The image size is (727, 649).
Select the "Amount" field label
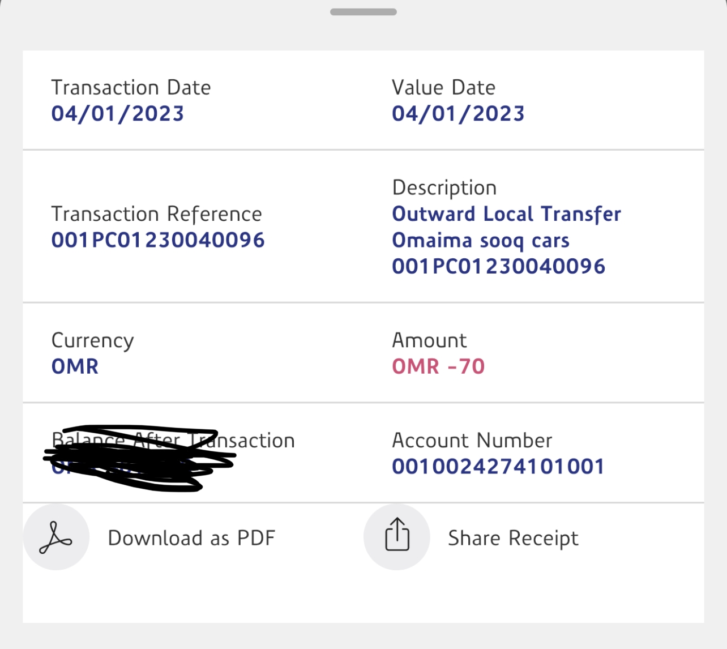[429, 340]
